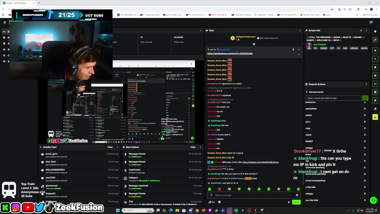Open the dashboard hamburger menu
Screen dimensions: 380x214
tap(4, 22)
